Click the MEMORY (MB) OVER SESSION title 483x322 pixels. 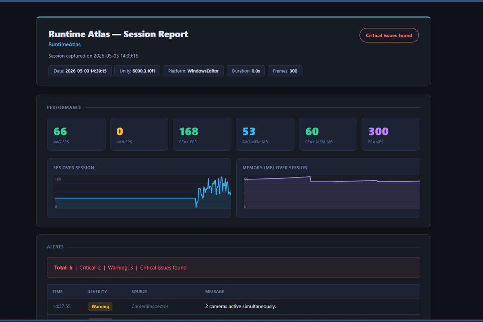click(275, 167)
